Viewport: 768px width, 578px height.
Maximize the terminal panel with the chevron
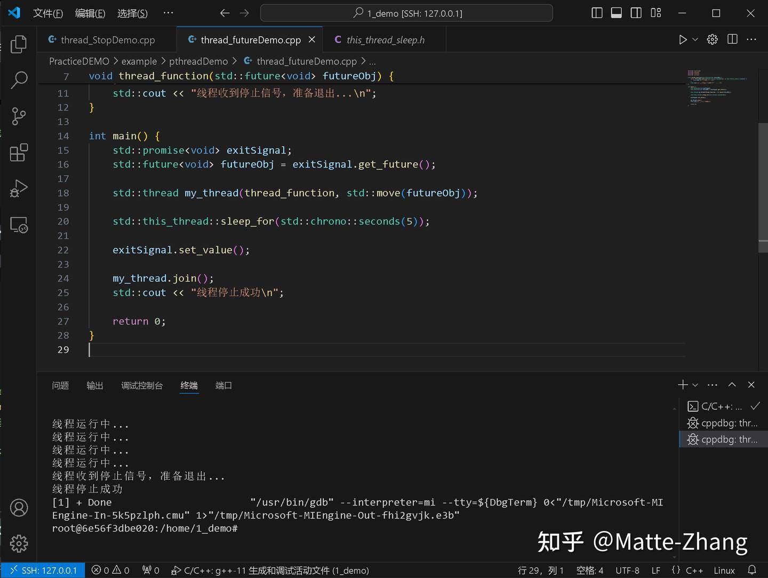(x=732, y=384)
